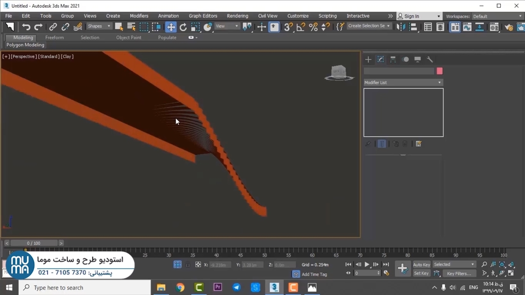Toggle Auto Key animation mode
525x295 pixels.
(421, 265)
